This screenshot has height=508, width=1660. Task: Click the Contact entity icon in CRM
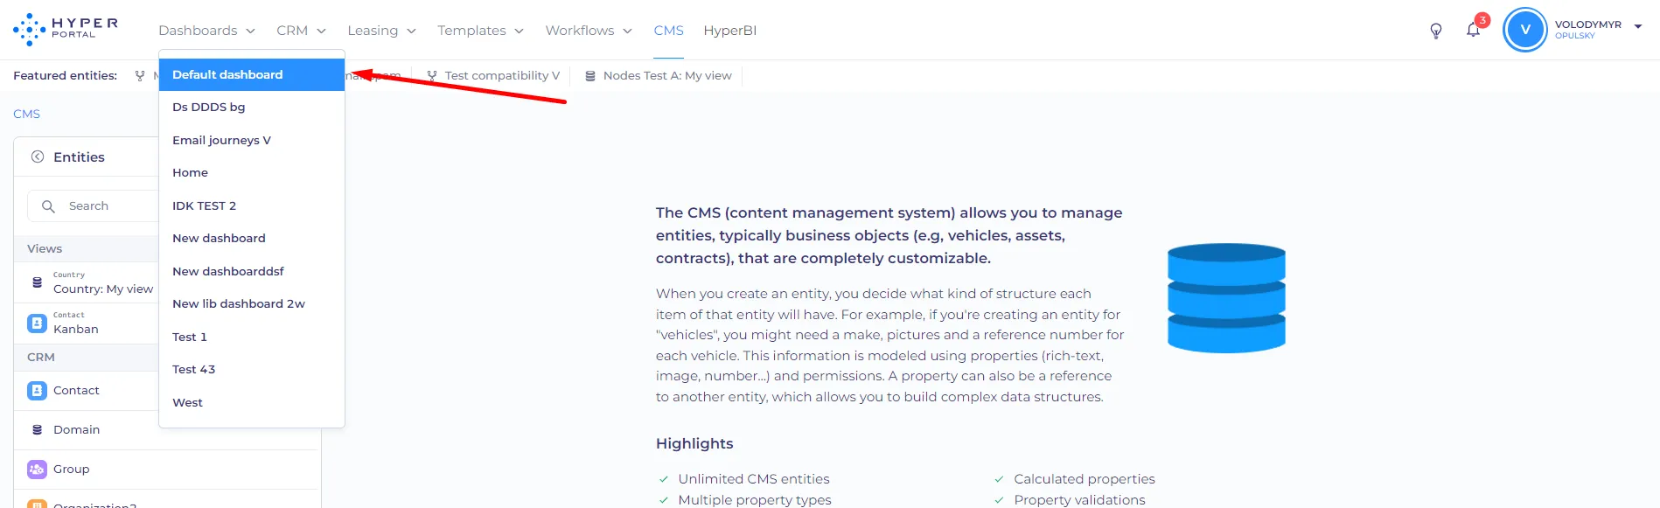click(37, 391)
